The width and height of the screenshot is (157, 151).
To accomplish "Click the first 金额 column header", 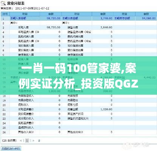I will click(x=51, y=14).
